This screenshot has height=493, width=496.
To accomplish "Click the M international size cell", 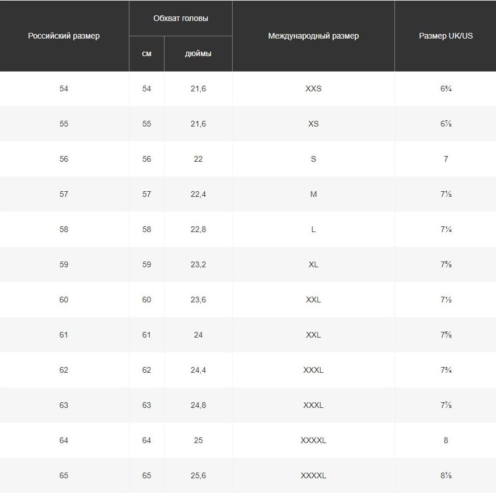I will [313, 194].
